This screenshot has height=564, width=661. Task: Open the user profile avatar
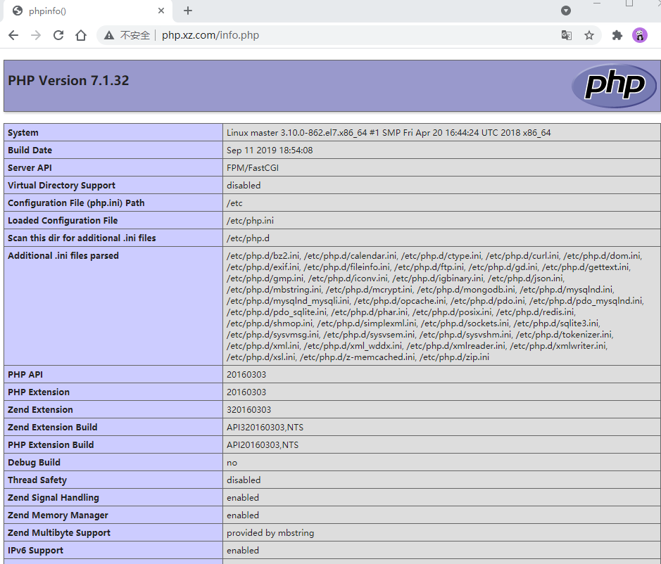point(639,35)
